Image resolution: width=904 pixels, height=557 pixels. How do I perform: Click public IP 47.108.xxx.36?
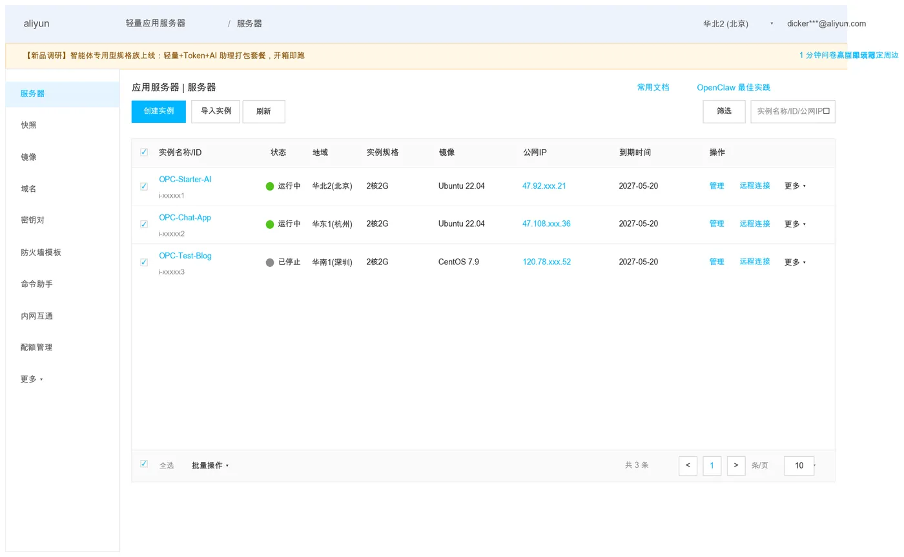tap(546, 224)
